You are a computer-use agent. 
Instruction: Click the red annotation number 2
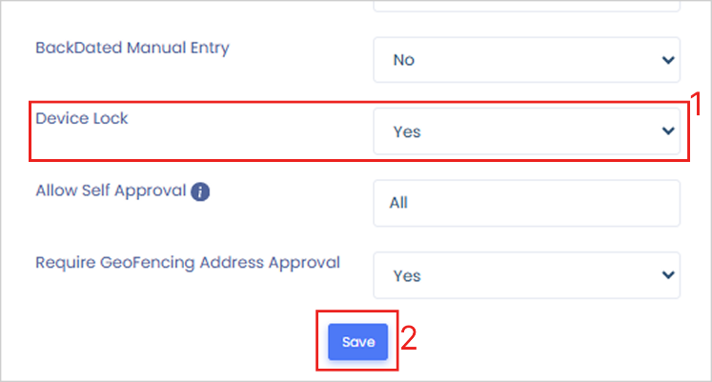pos(408,339)
